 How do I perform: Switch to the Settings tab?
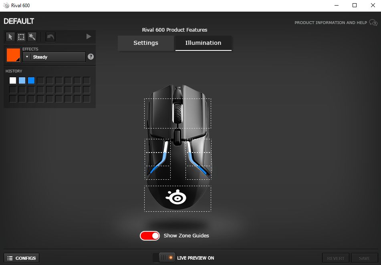coord(146,43)
